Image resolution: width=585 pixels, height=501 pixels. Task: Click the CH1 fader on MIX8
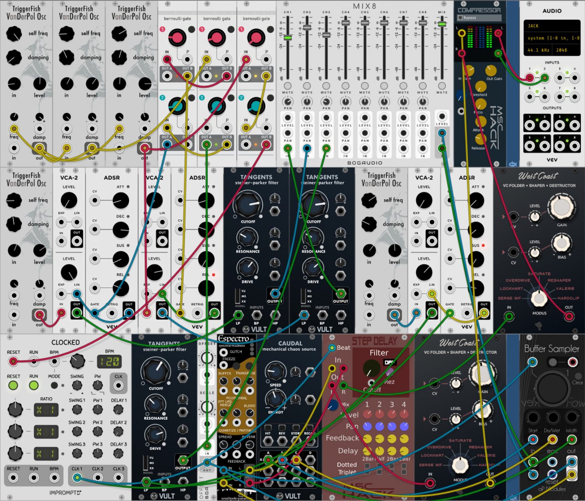(287, 37)
